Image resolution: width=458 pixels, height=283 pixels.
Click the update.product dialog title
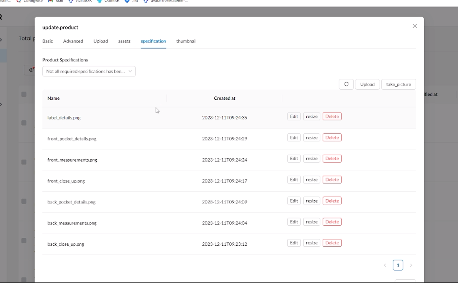60,27
